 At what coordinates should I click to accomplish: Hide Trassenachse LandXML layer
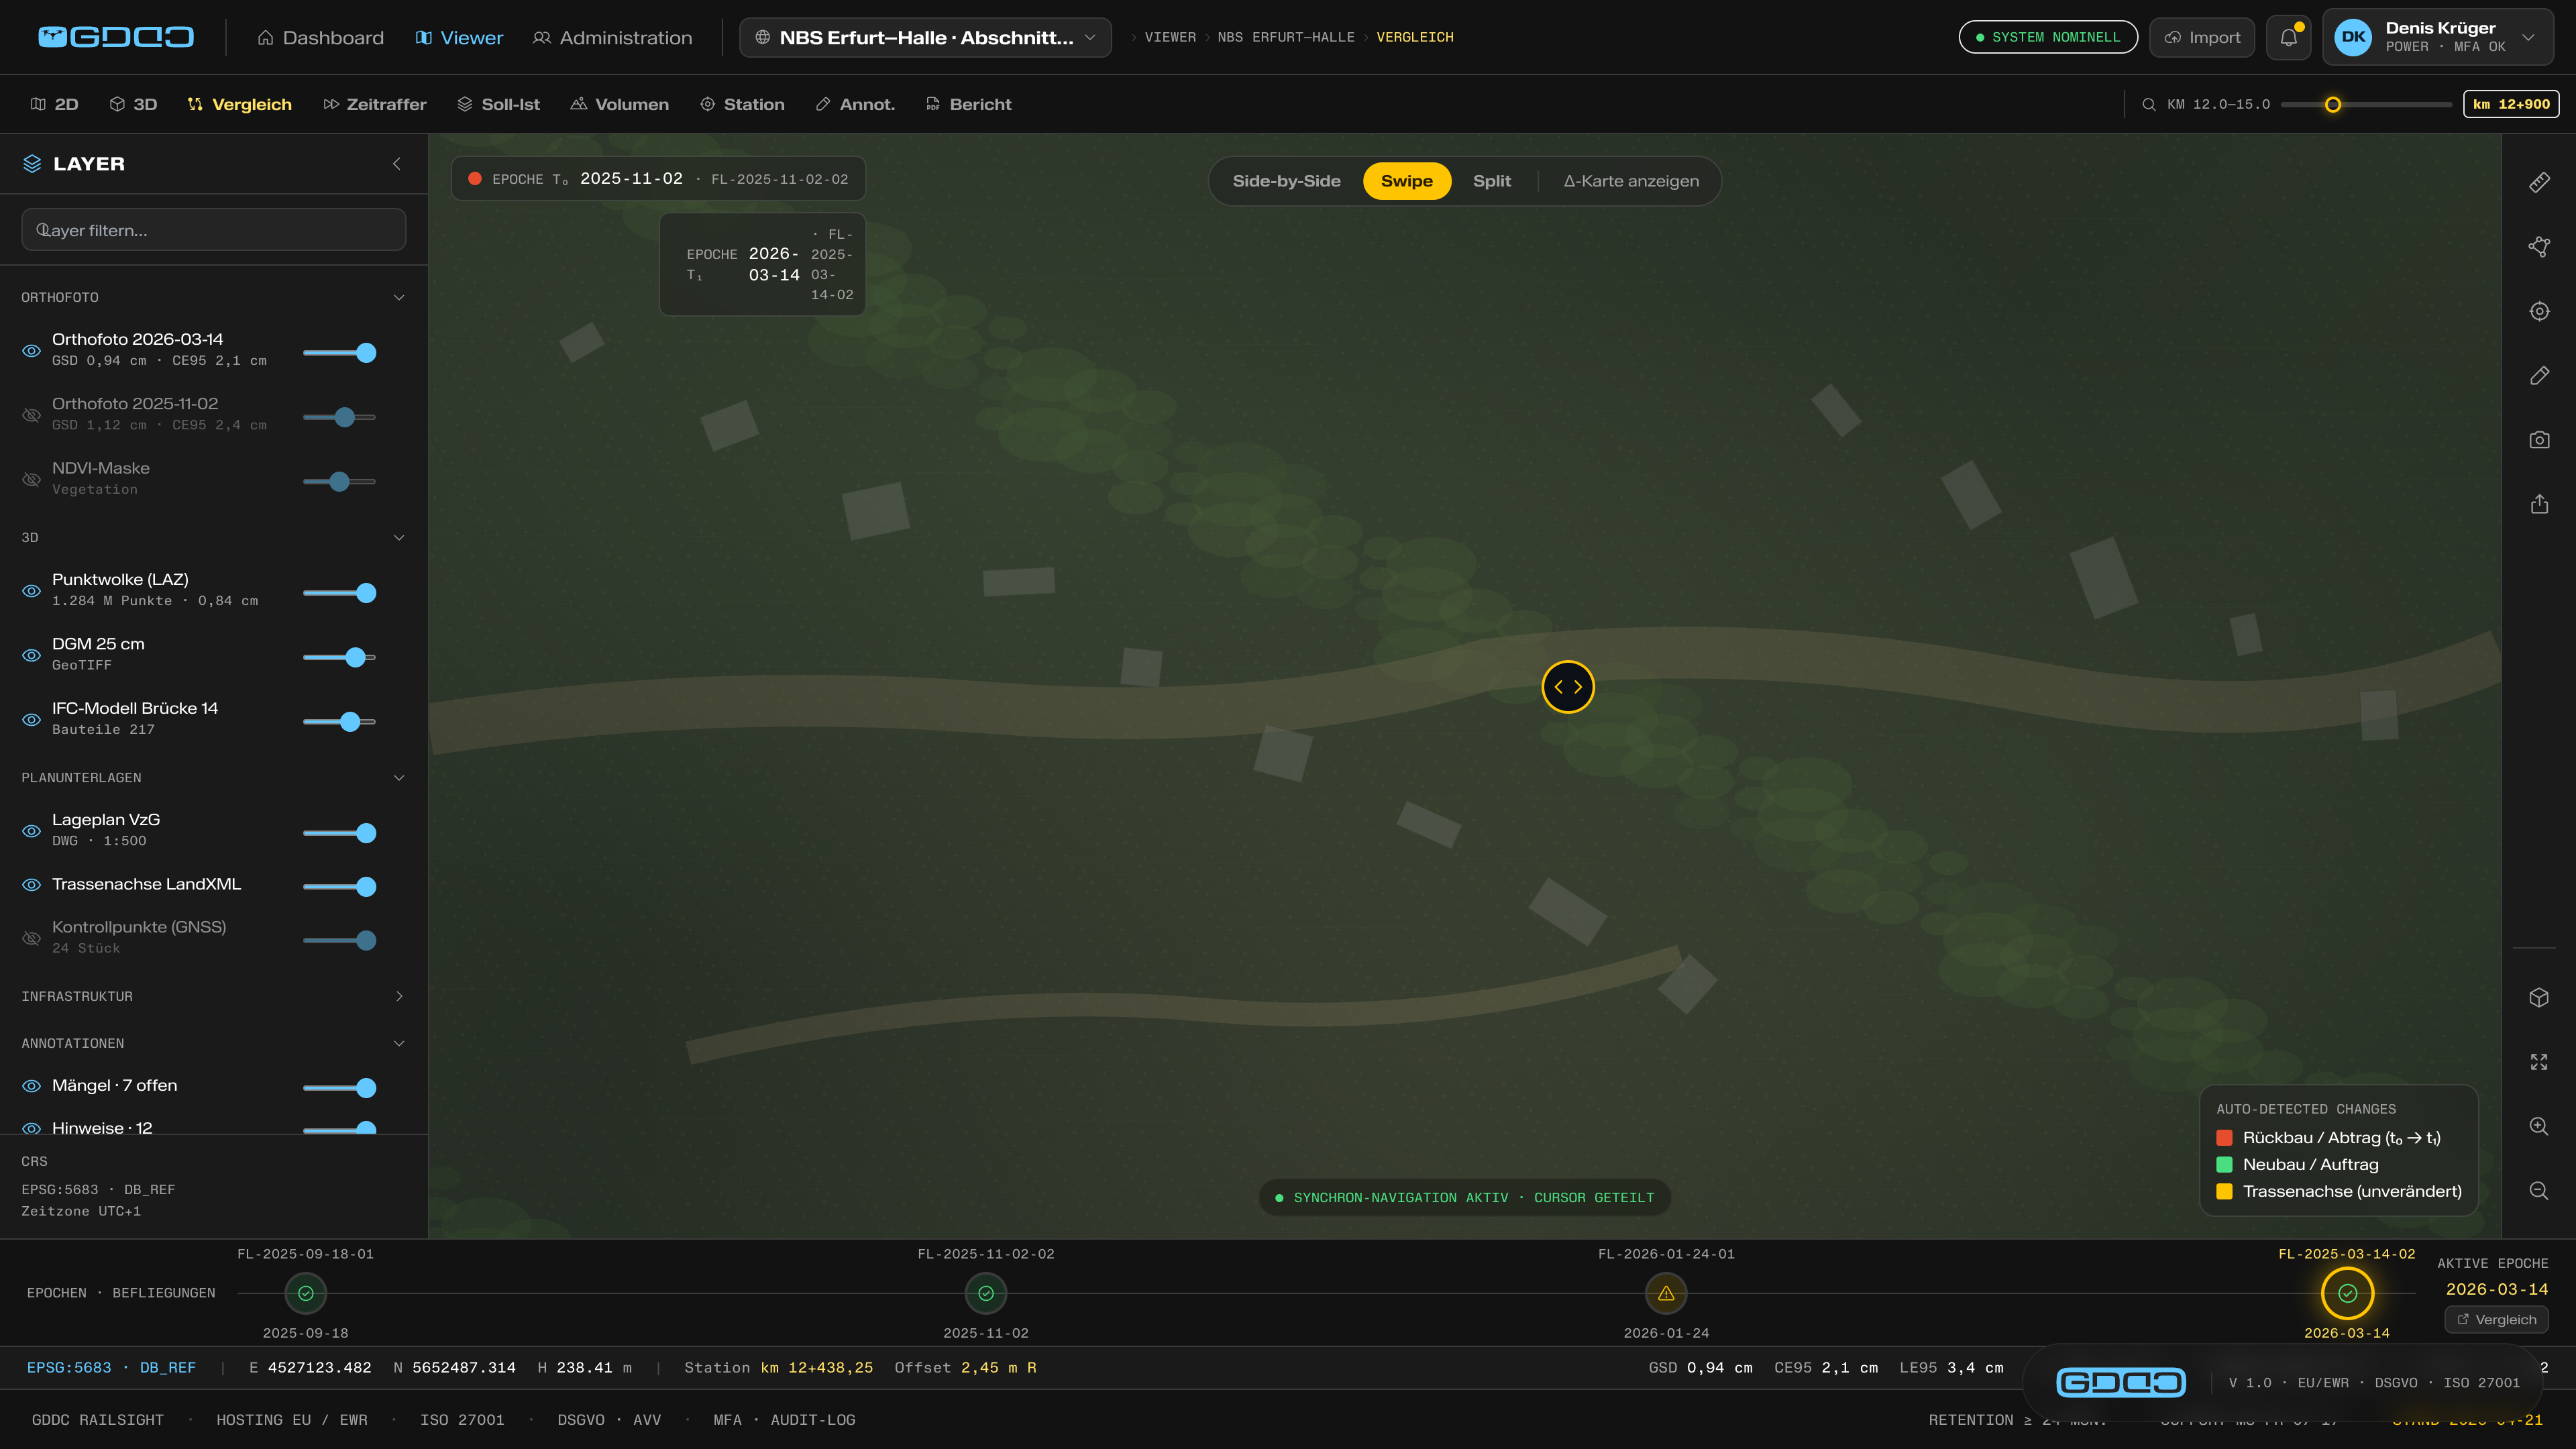click(32, 885)
